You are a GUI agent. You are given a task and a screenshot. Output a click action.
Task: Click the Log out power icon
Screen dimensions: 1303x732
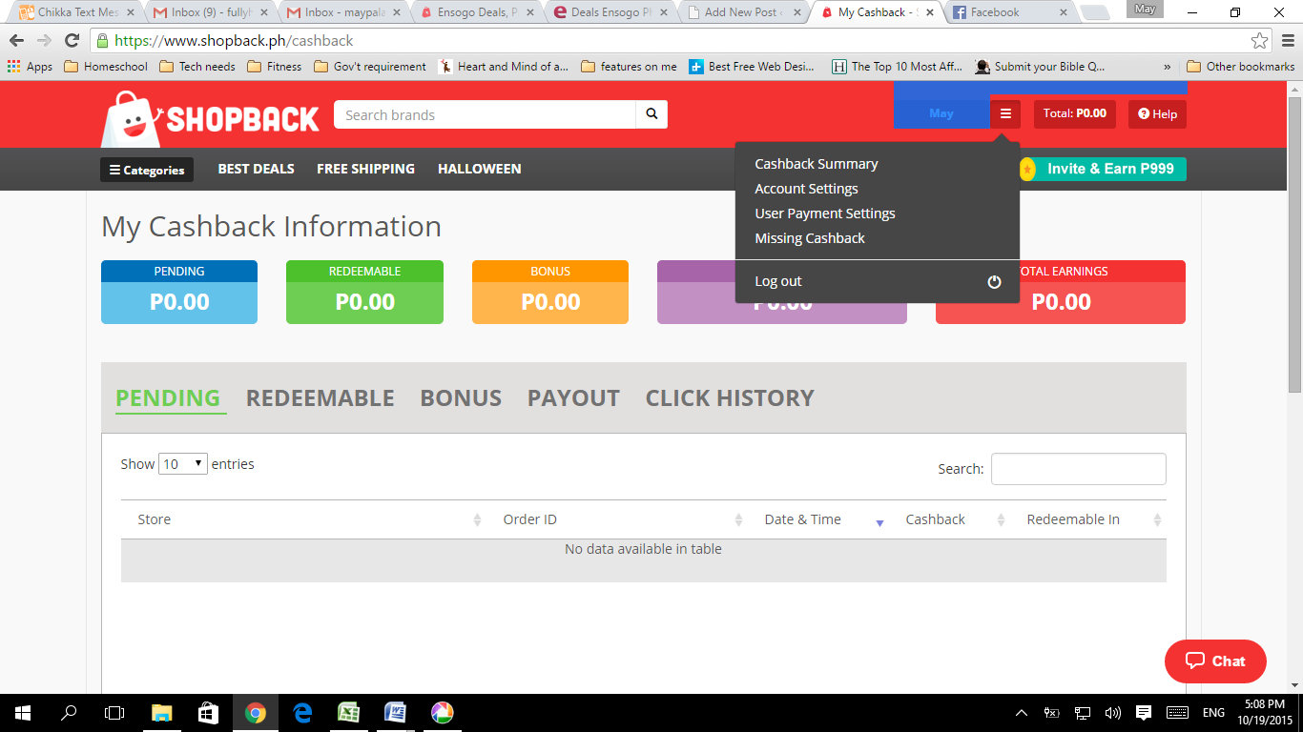pyautogui.click(x=994, y=281)
